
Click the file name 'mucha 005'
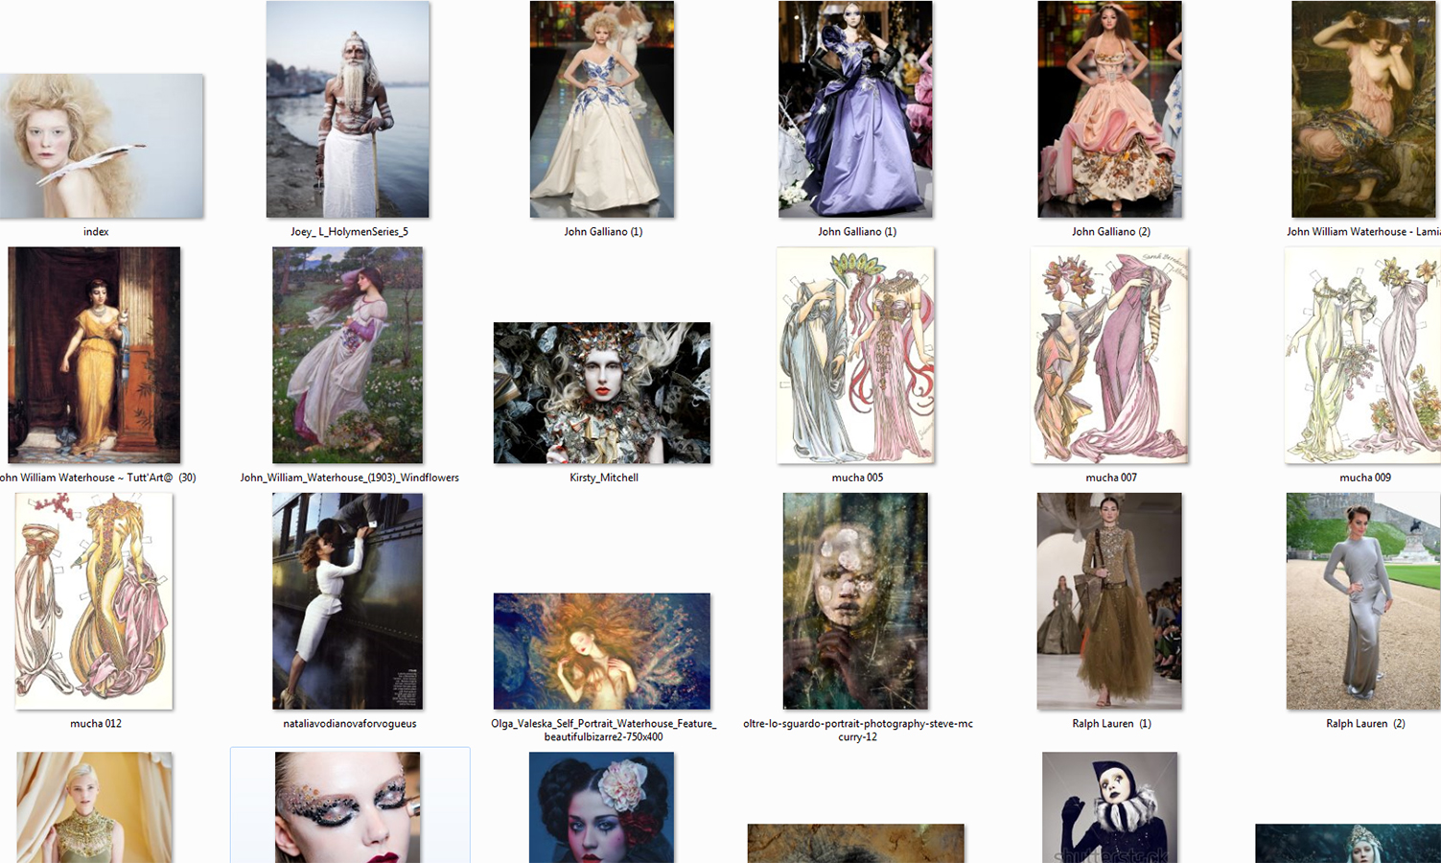coord(857,478)
